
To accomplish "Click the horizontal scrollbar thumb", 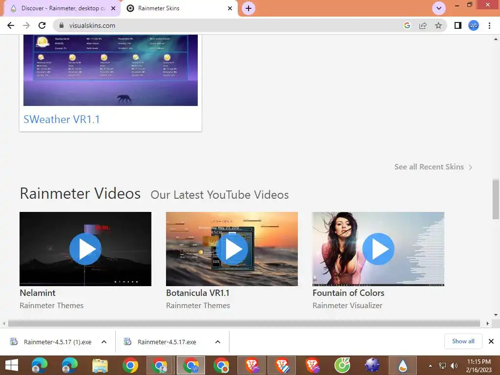I will pyautogui.click(x=244, y=323).
